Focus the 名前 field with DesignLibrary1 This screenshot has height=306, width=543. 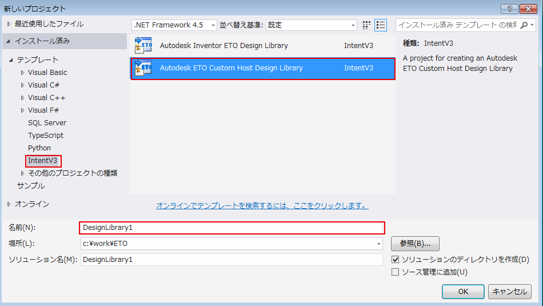click(x=231, y=228)
